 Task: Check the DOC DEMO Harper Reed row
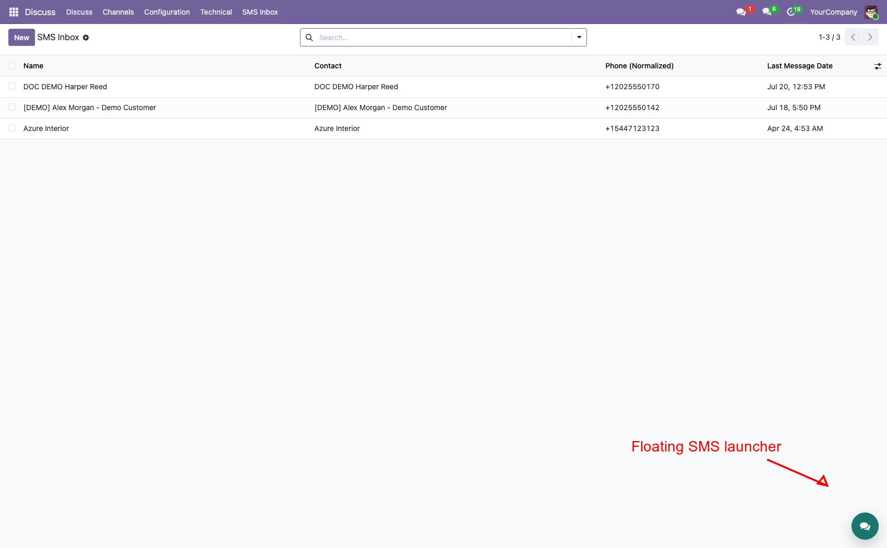(x=12, y=87)
